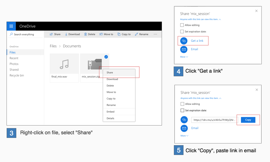
Task: Select the final_mix.wav file thumbnail
Action: [64, 64]
